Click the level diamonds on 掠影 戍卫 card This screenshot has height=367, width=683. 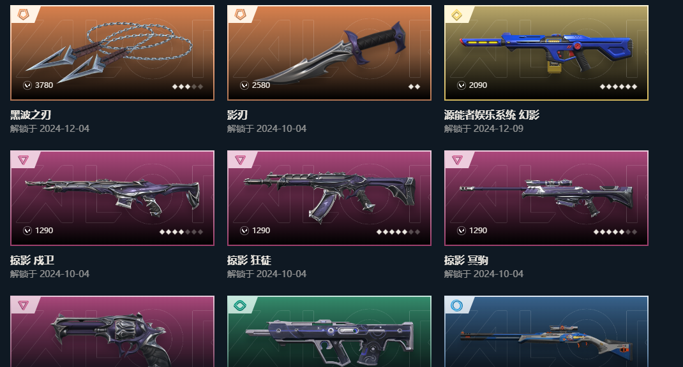(x=181, y=232)
